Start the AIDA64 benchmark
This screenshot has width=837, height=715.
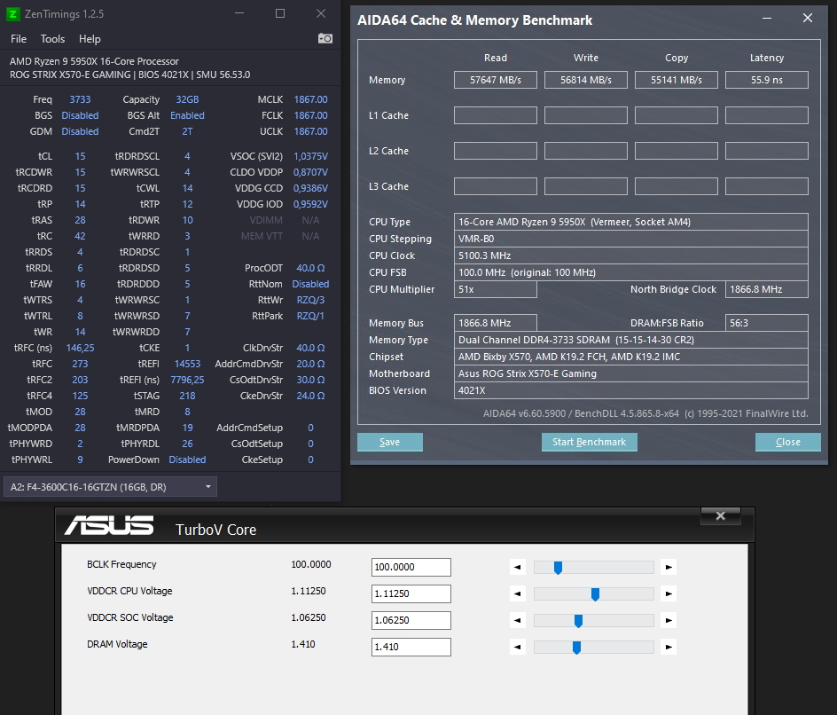[590, 442]
